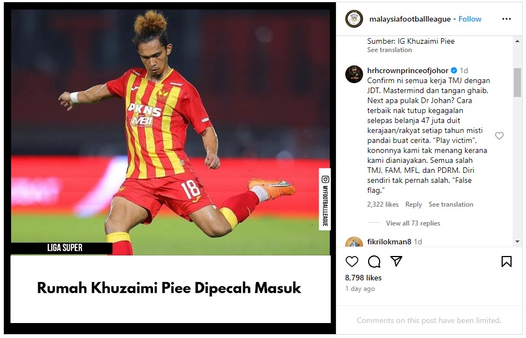526x338 pixels.
Task: Open the 8,798 likes list
Action: click(x=363, y=278)
